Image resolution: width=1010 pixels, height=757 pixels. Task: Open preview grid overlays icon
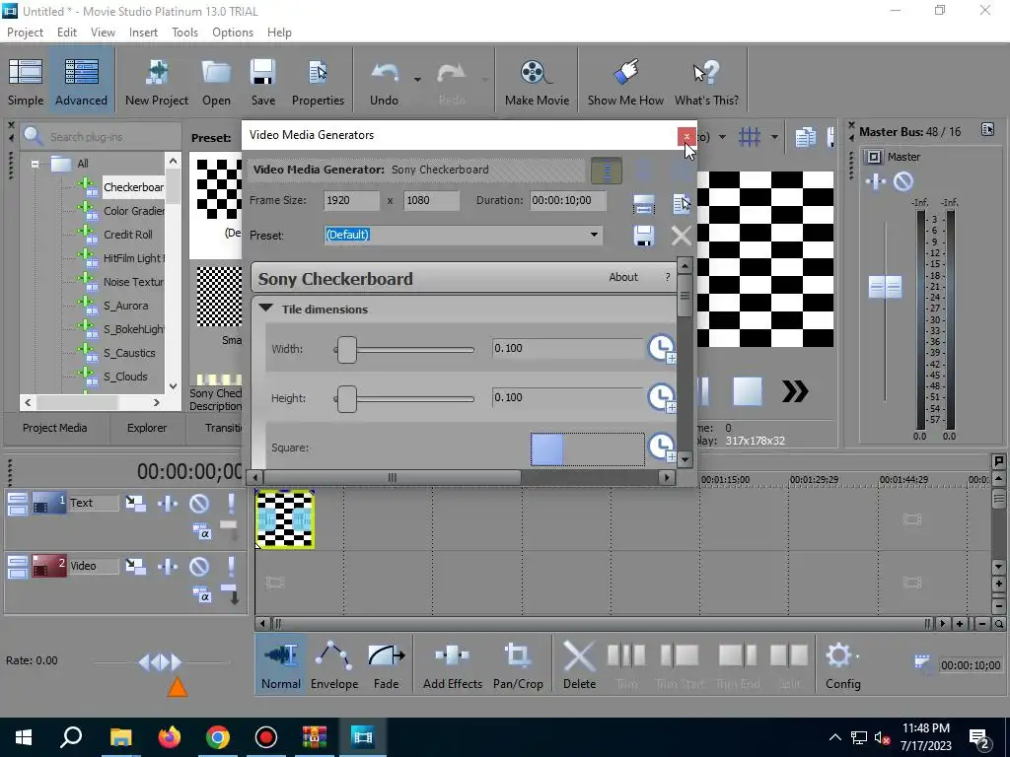click(750, 136)
